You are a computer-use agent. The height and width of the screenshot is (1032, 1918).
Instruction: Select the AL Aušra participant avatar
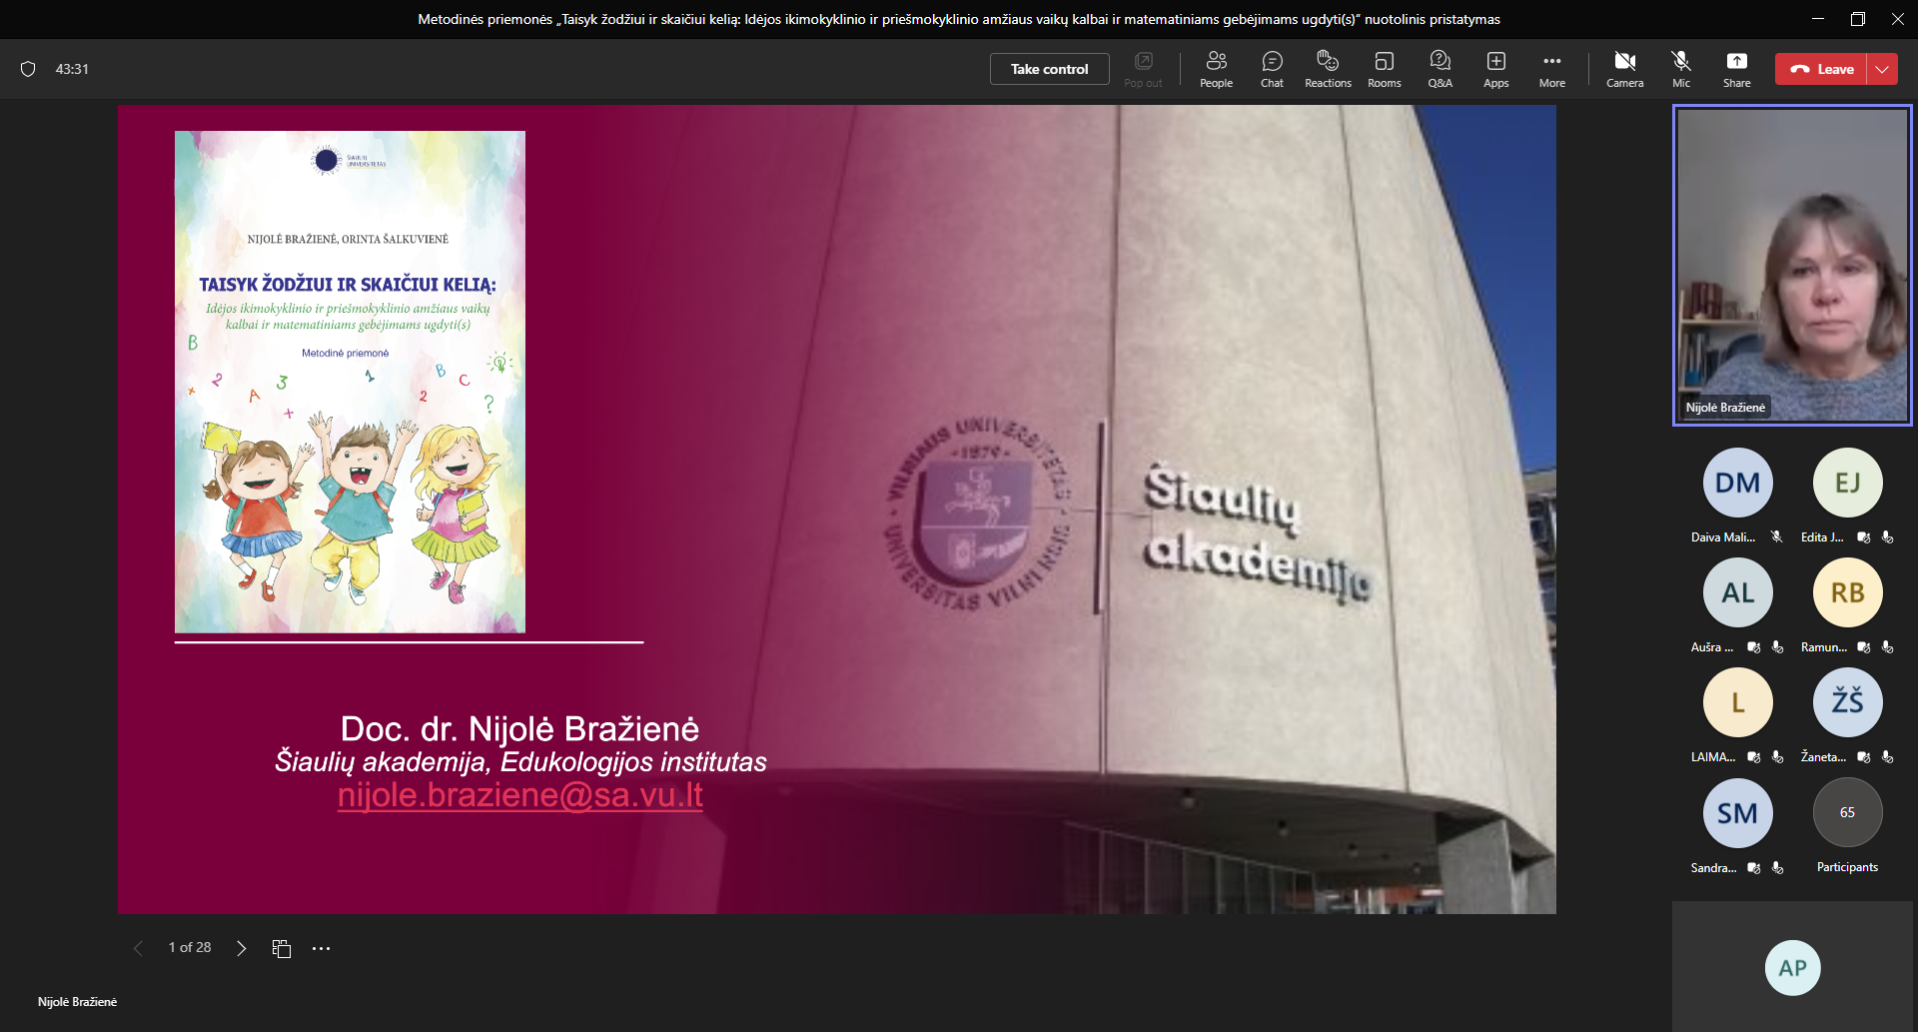(1737, 592)
